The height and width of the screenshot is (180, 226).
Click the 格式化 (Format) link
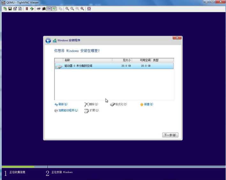click(x=118, y=104)
